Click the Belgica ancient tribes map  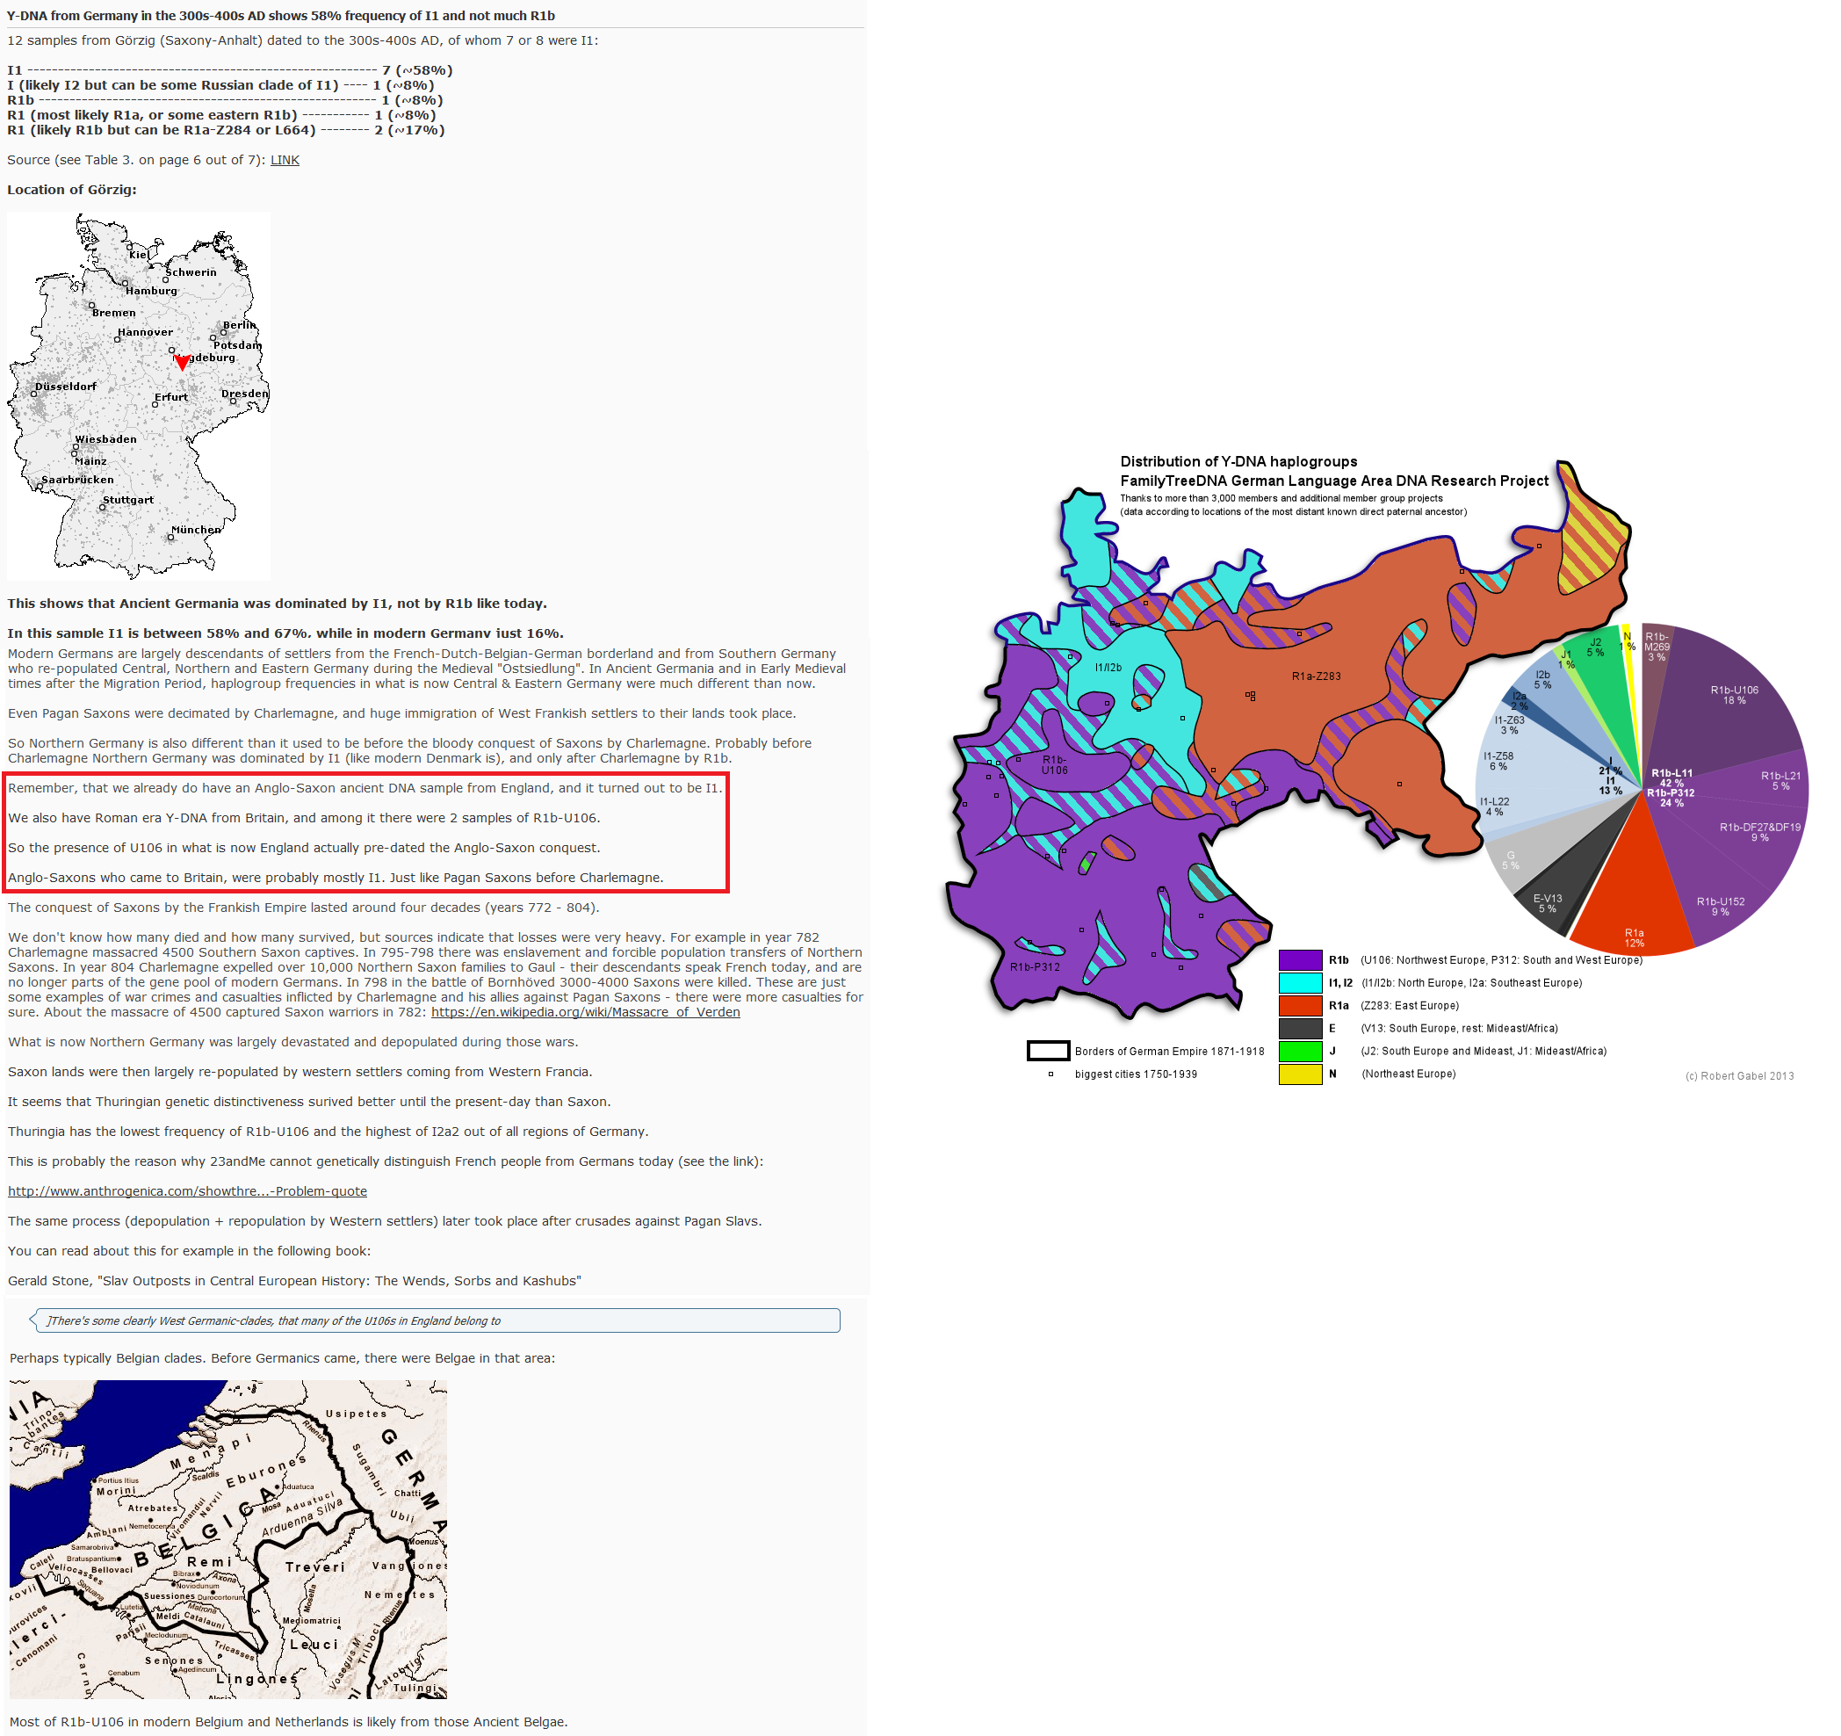tap(227, 1537)
